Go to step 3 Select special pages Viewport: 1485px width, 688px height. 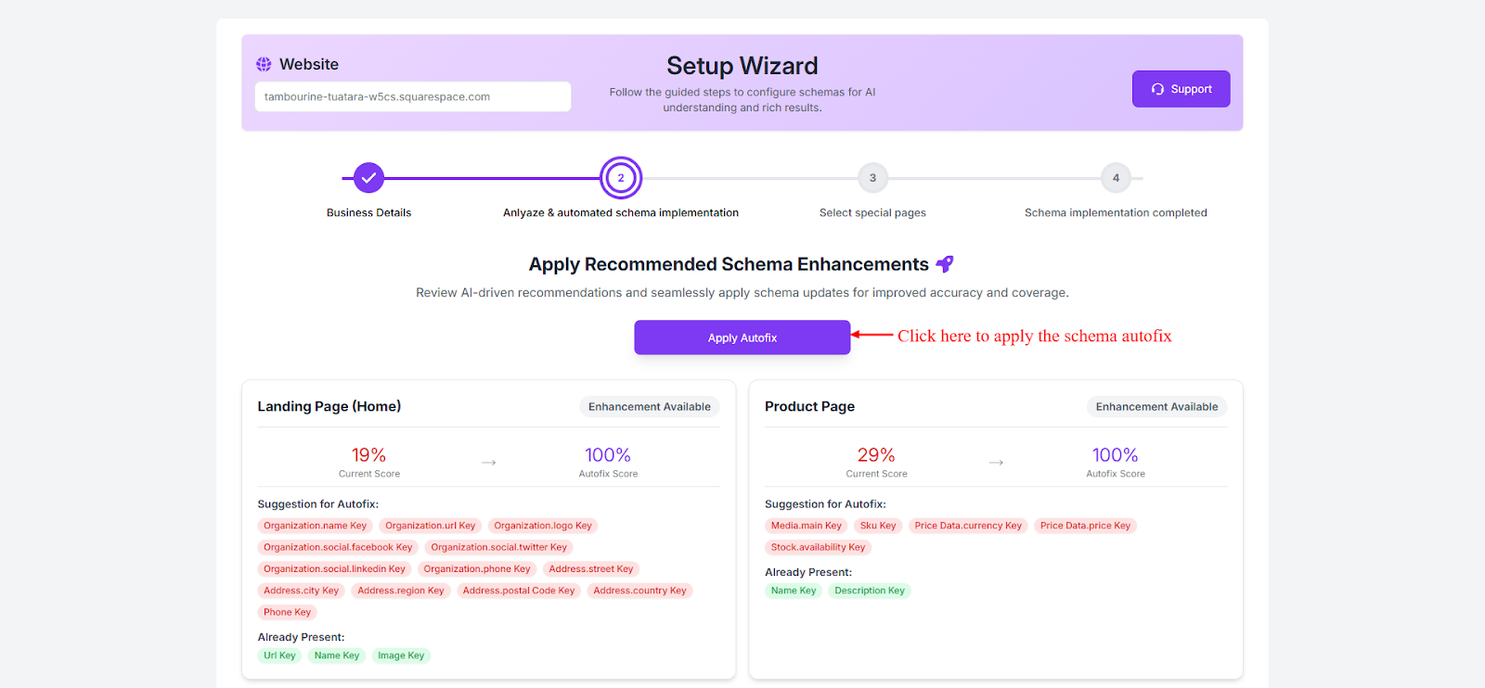click(872, 178)
